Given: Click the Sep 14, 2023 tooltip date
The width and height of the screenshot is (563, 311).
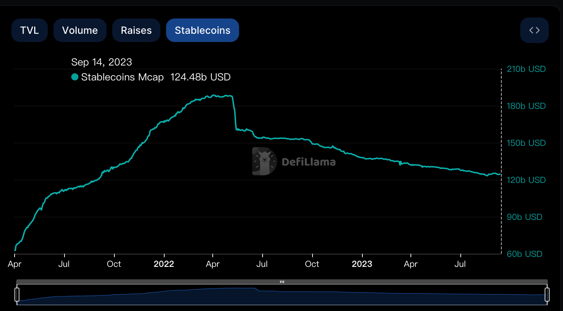Looking at the screenshot, I should pos(102,62).
